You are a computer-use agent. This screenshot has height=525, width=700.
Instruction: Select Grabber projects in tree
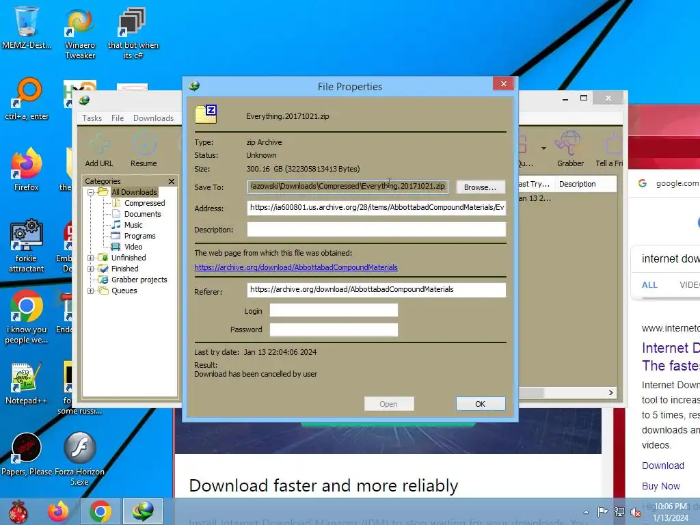(x=139, y=280)
